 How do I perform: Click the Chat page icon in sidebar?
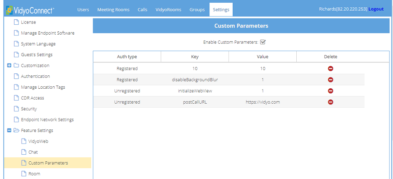click(x=24, y=152)
